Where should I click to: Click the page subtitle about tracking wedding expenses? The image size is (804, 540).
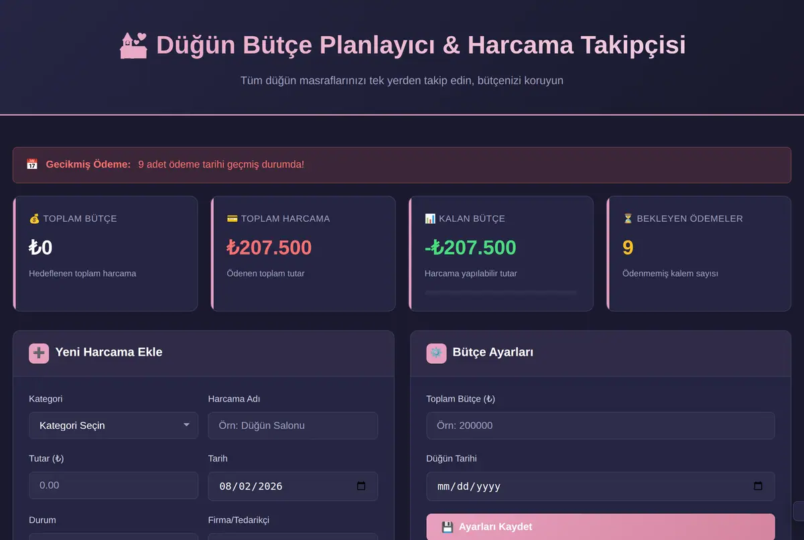point(402,80)
